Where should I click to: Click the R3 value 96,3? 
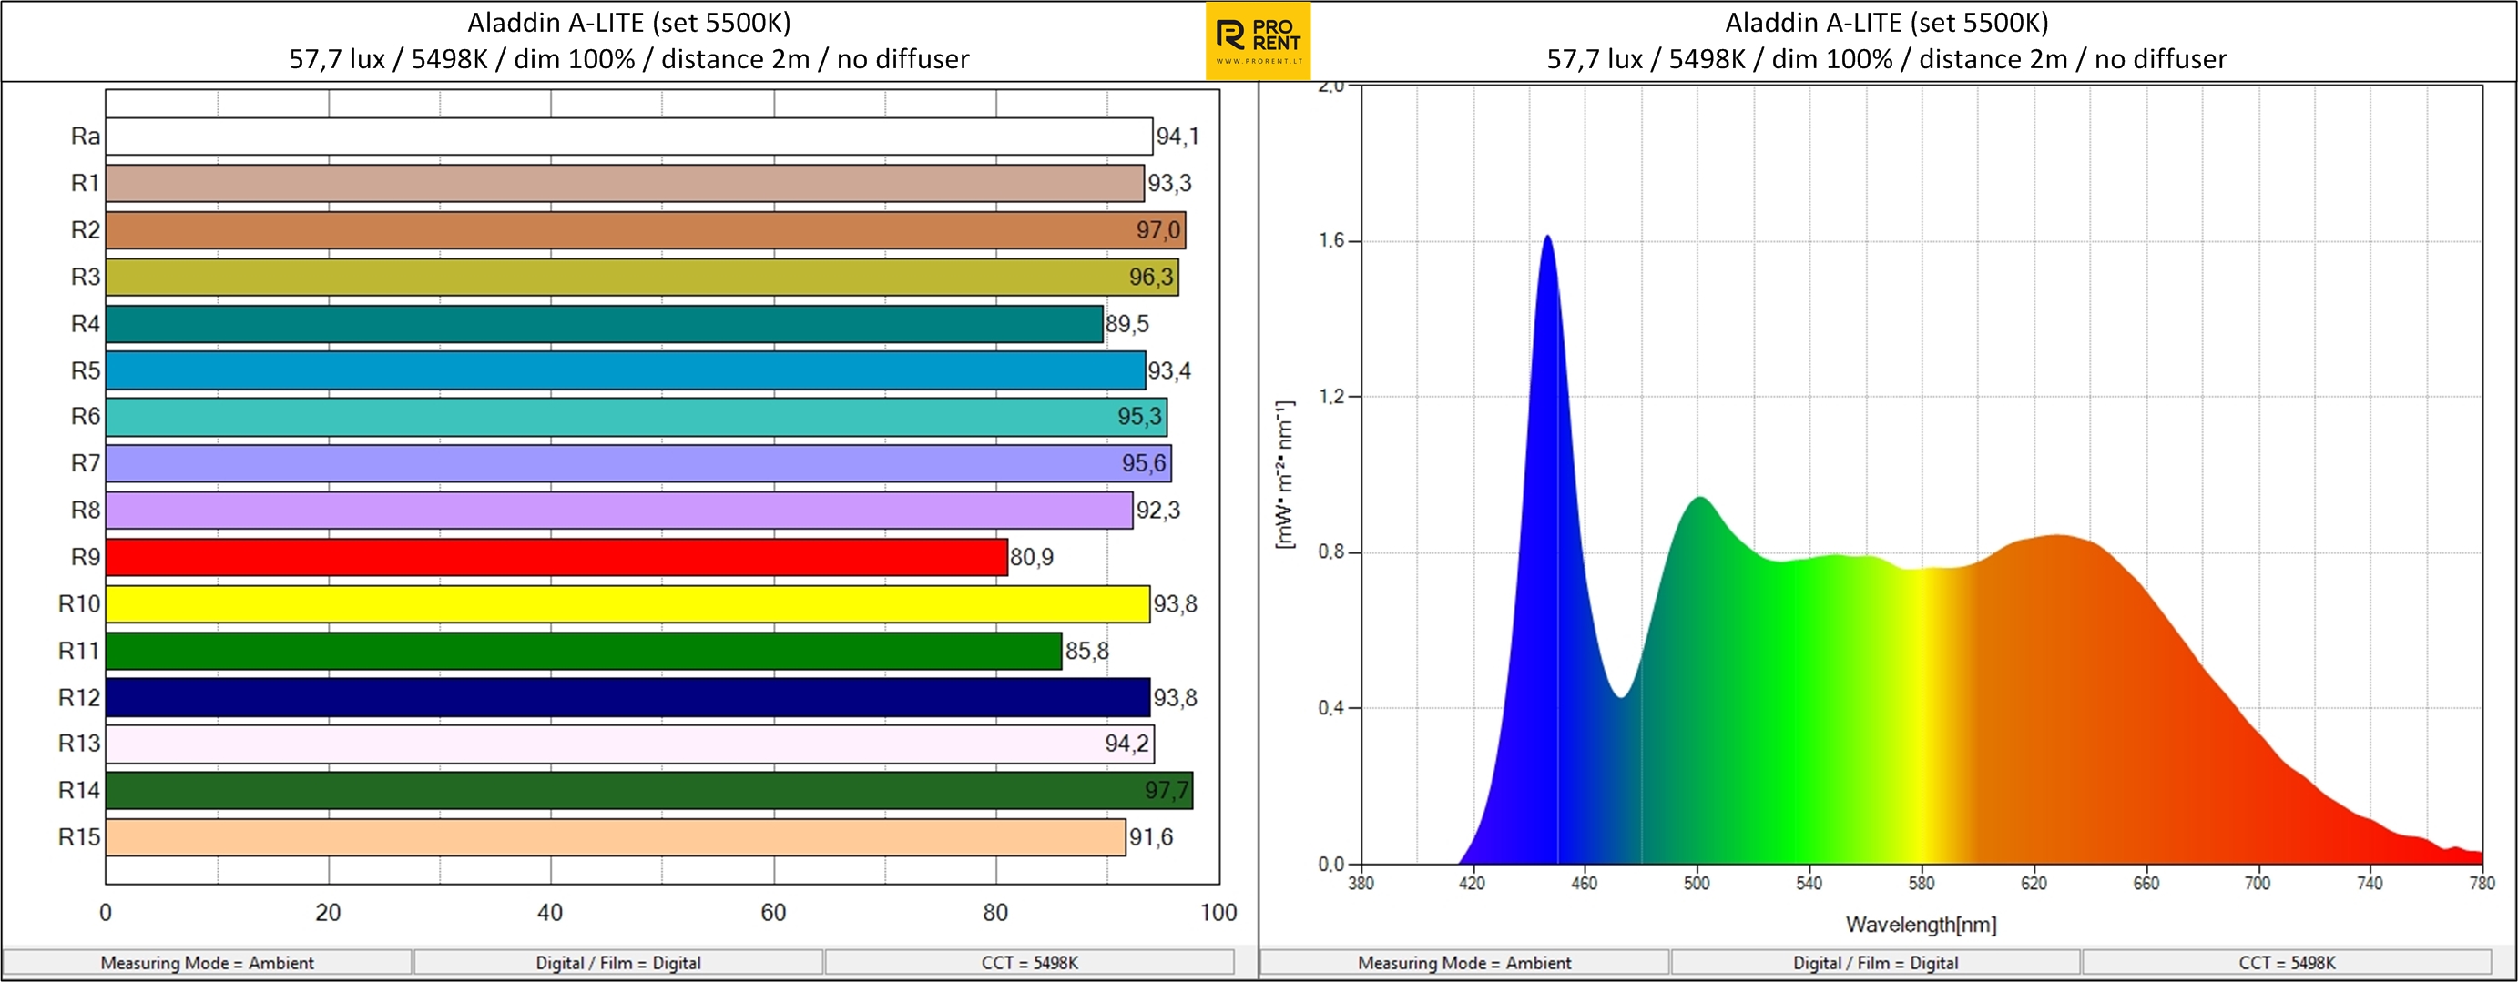point(1151,278)
